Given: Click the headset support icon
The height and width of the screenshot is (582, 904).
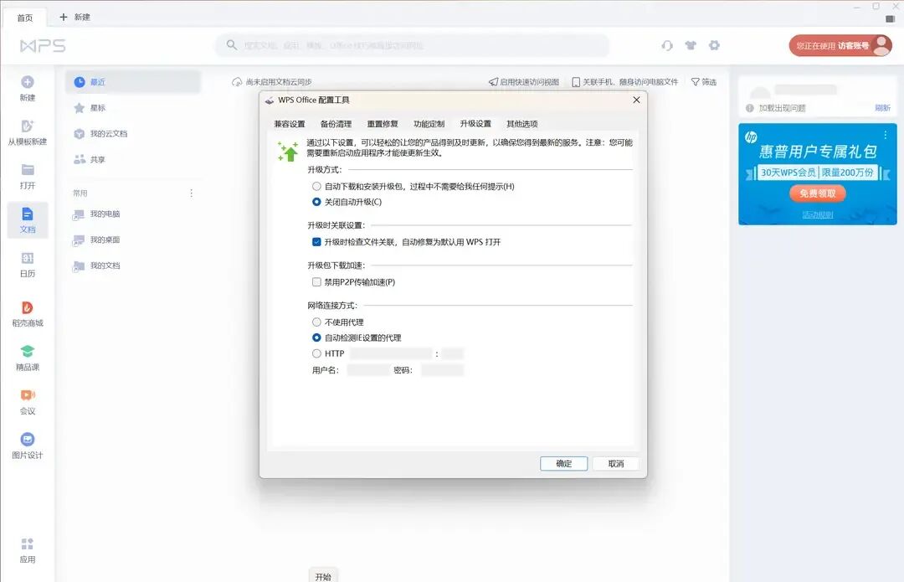Looking at the screenshot, I should [x=667, y=45].
